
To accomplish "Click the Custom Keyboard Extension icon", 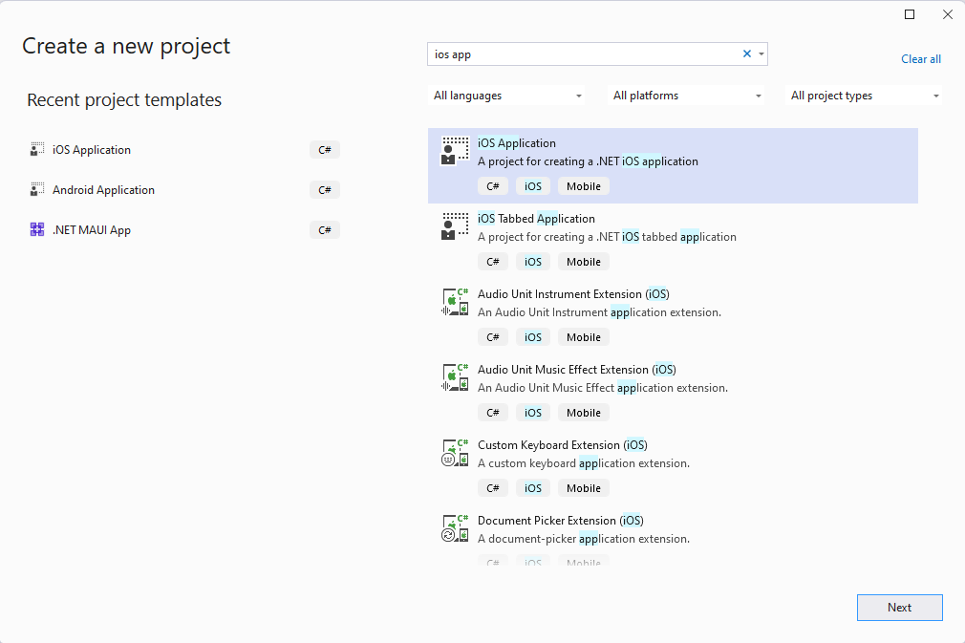I will click(x=455, y=453).
